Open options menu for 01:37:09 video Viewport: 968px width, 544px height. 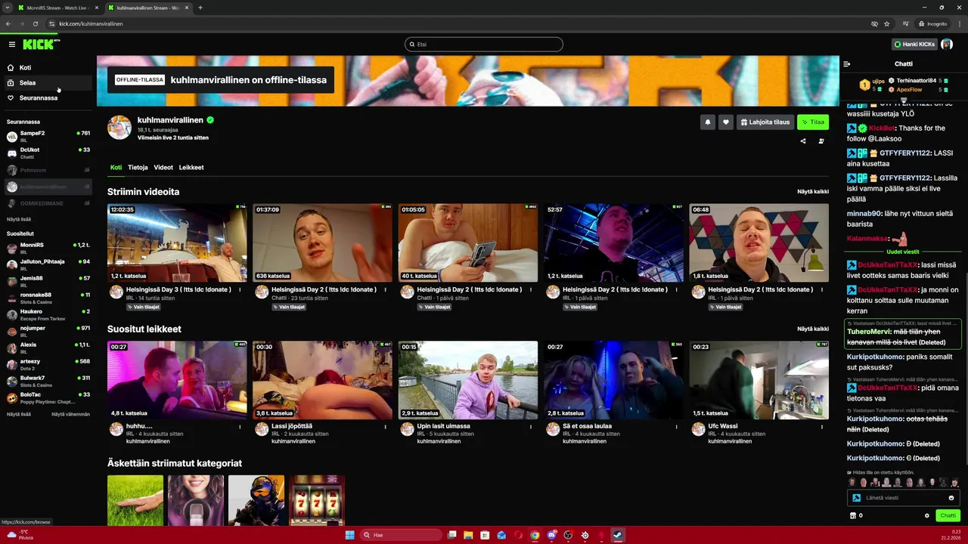[x=385, y=289]
